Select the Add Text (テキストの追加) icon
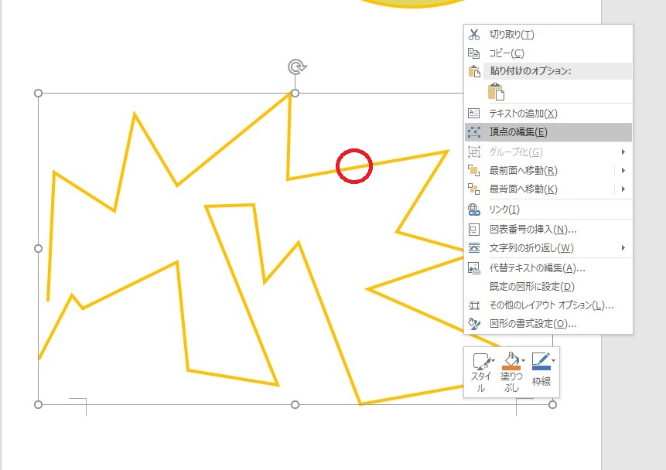 coord(473,113)
